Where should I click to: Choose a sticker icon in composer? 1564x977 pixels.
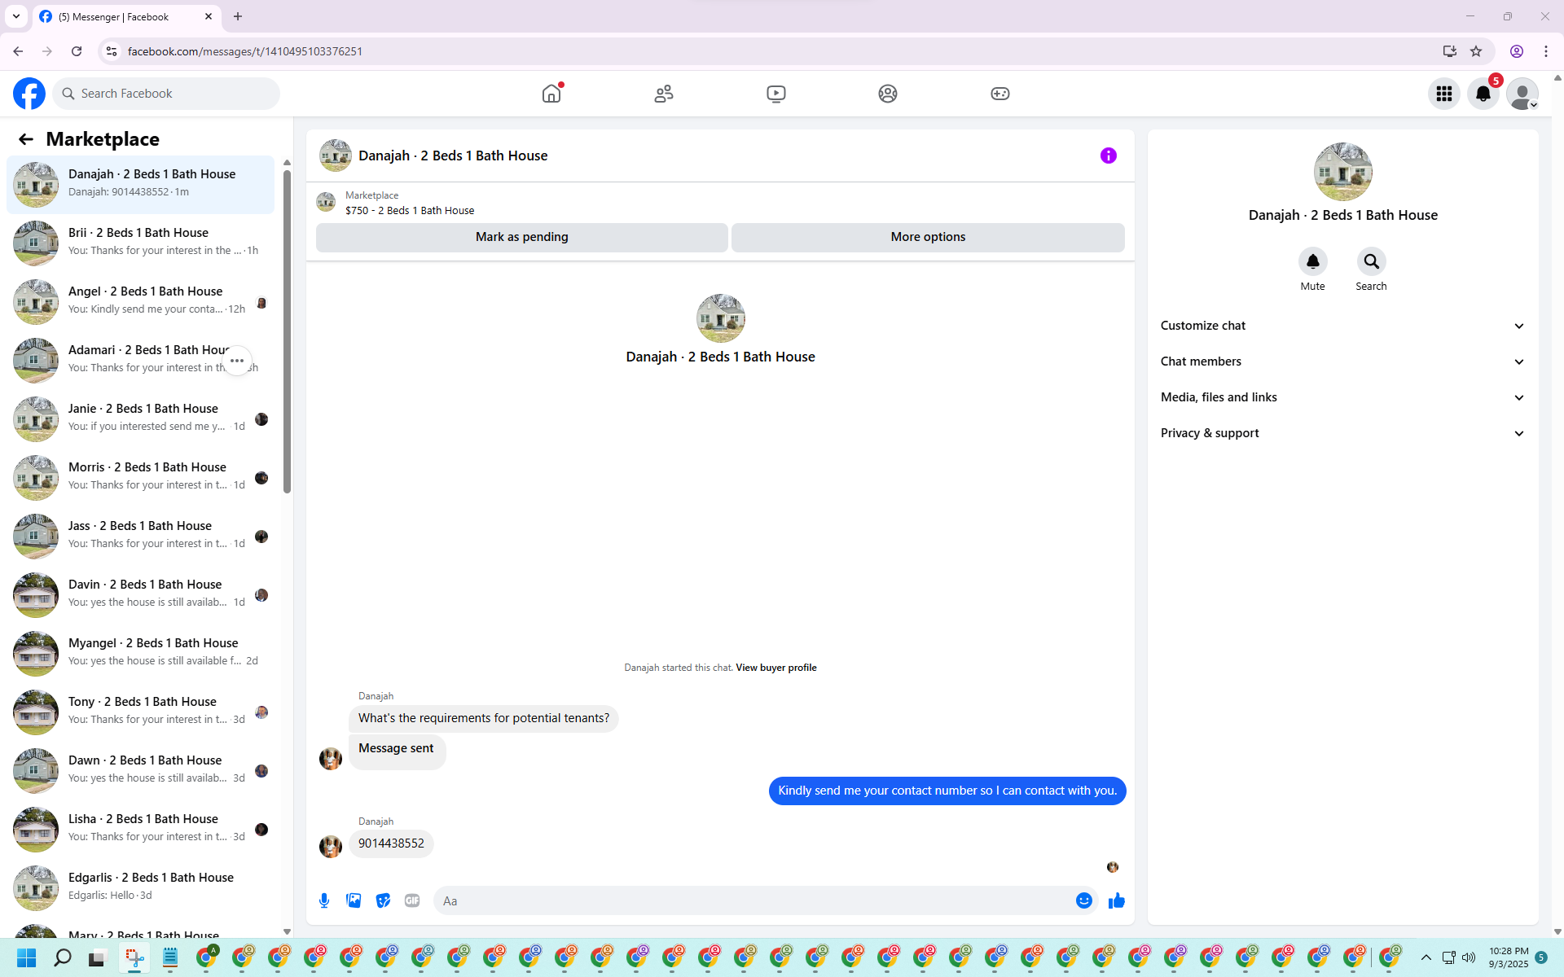point(383,900)
